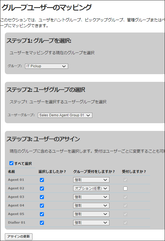Click the Agent 01 name in table

(x=16, y=180)
